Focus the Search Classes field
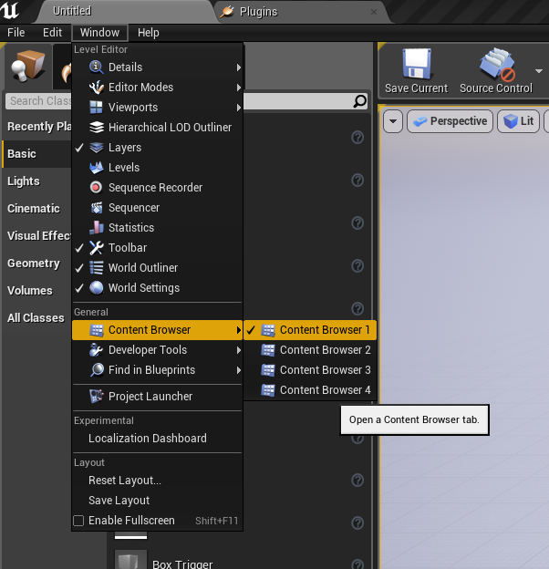The height and width of the screenshot is (569, 549). (187, 101)
